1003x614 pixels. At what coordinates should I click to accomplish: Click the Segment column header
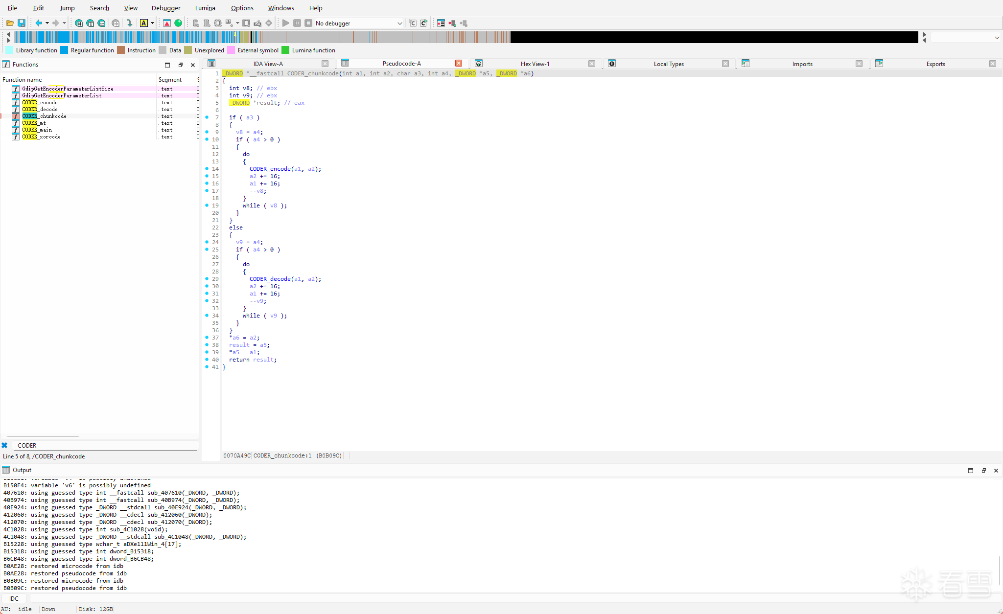[170, 79]
